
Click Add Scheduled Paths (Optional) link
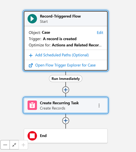tap(62, 55)
